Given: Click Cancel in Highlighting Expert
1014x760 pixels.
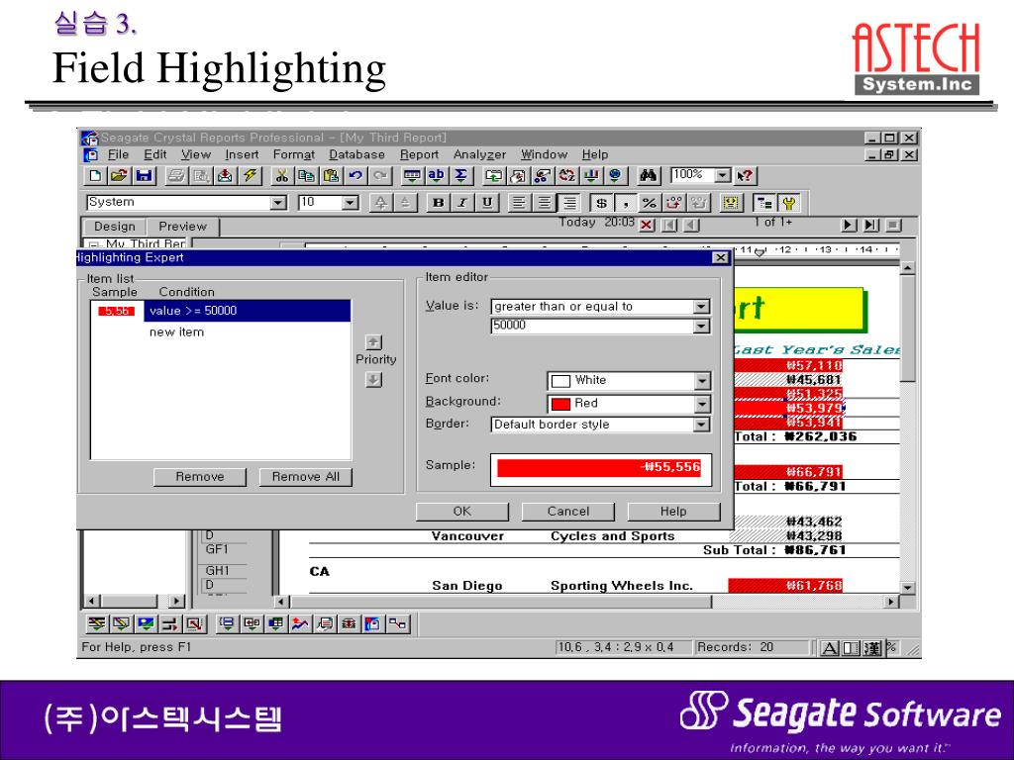Looking at the screenshot, I should pos(567,512).
